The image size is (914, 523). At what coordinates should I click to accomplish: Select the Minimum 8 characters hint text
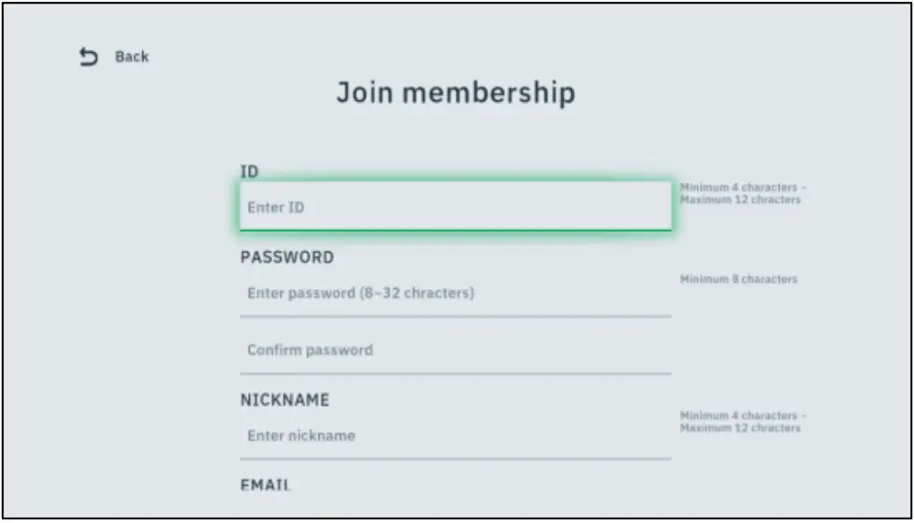tap(739, 279)
